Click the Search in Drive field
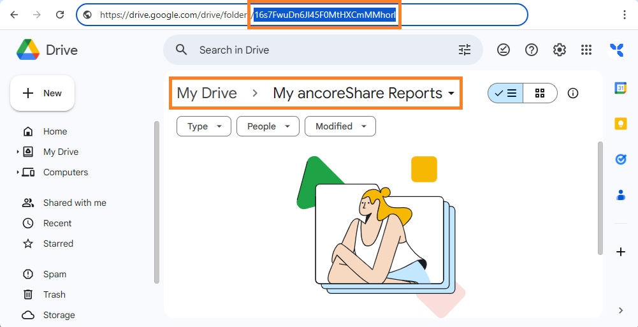The height and width of the screenshot is (327, 638). 323,50
